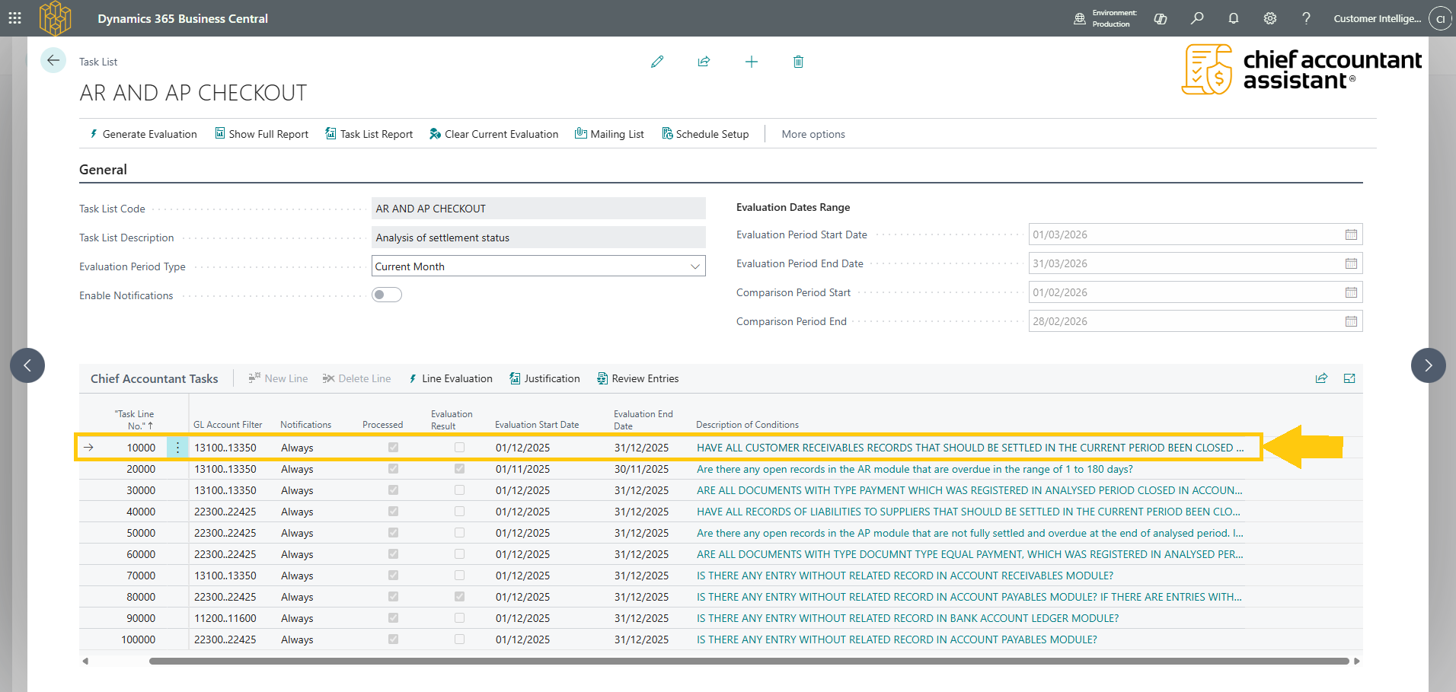This screenshot has height=692, width=1456.
Task: Open the share icon in page header
Action: pos(704,62)
